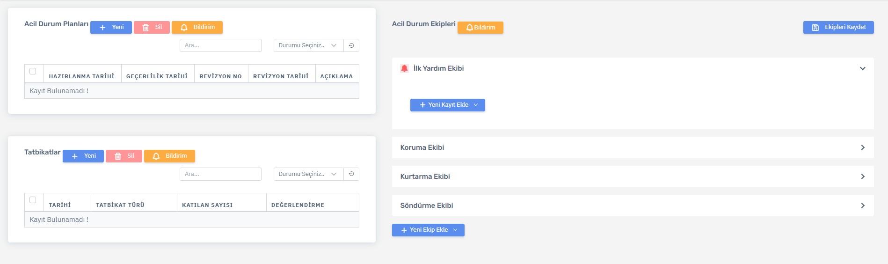
Task: Click reset icon next to Tatbikatlar status filter
Action: pyautogui.click(x=351, y=174)
